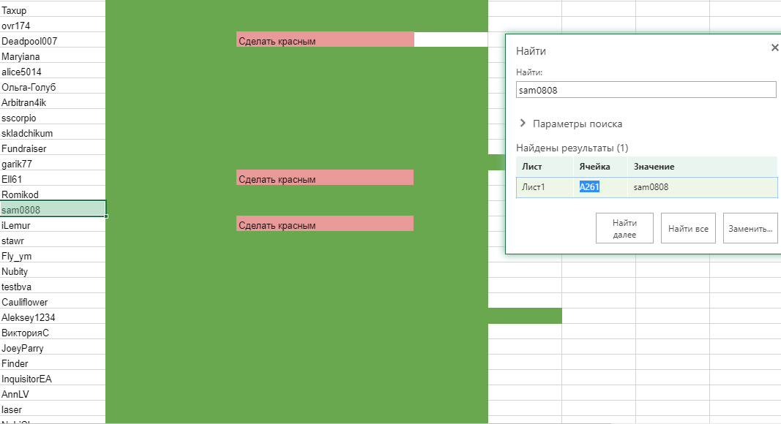Open the Заменить... dialog button
Image resolution: width=781 pixels, height=424 pixels.
750,228
